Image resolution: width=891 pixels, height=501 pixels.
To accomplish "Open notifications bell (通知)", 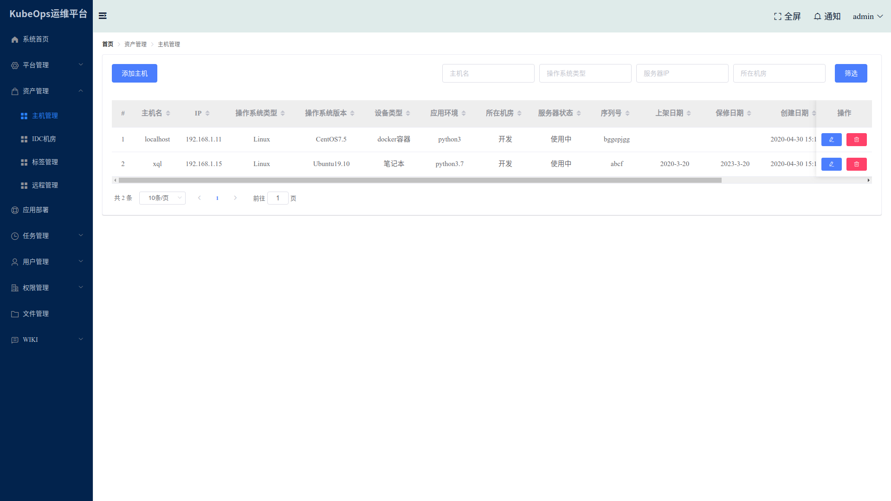I will (817, 17).
